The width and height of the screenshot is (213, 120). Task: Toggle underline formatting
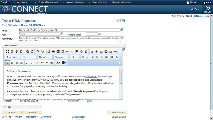pyautogui.click(x=93, y=57)
